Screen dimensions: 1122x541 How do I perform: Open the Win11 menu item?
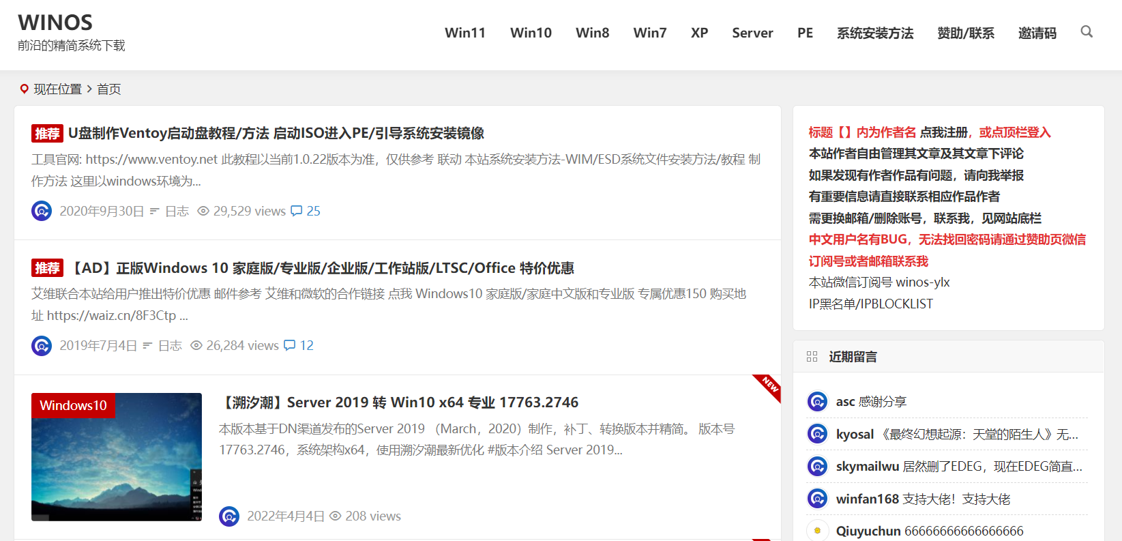coord(465,33)
